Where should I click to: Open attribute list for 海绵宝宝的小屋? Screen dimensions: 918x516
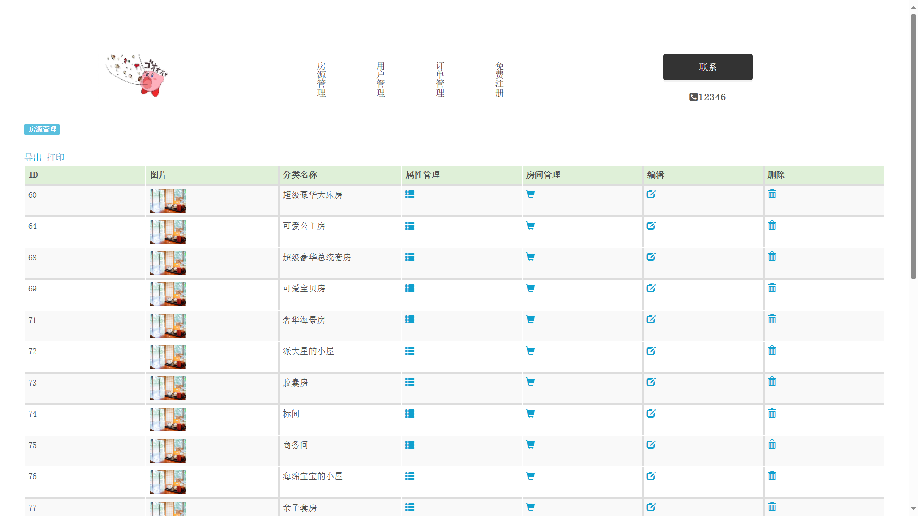(x=410, y=476)
